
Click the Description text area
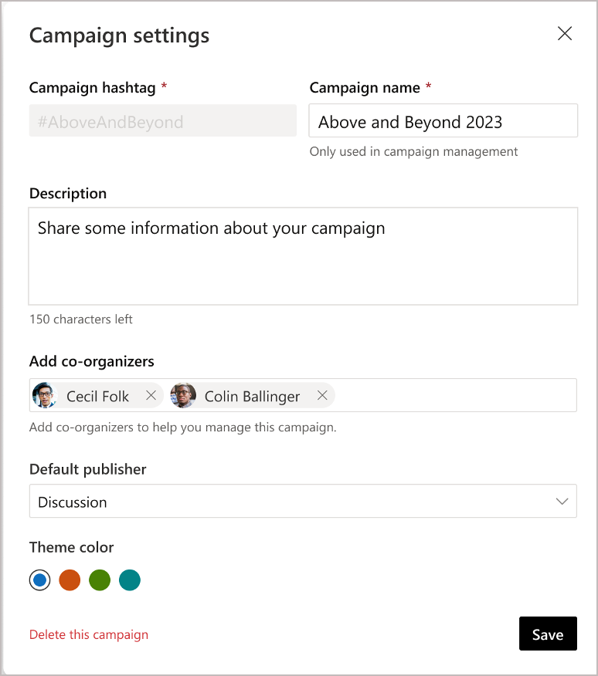(303, 255)
